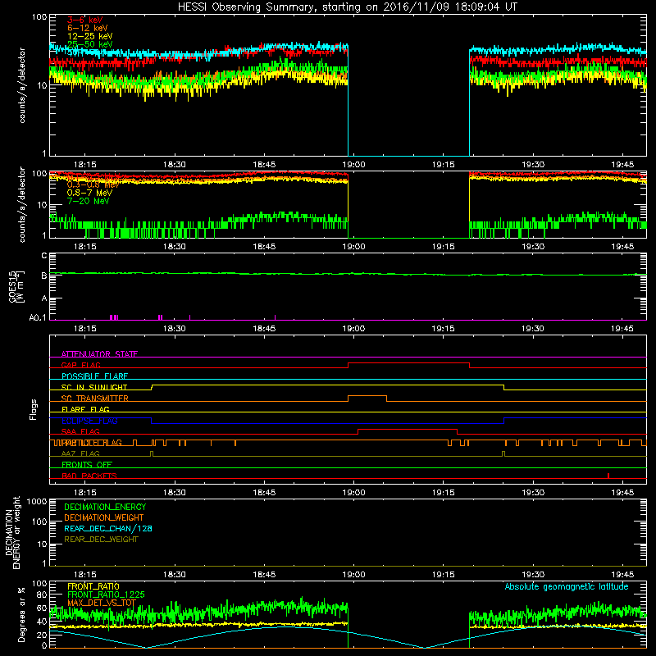This screenshot has width=656, height=656.
Task: Select the 3-6 keV legend label
Action: coord(85,20)
